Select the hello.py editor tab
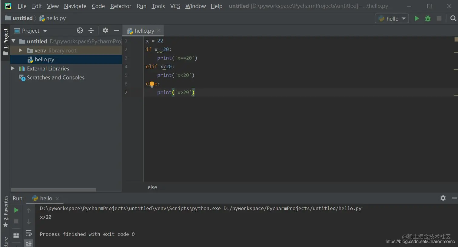The image size is (458, 247). click(x=143, y=31)
